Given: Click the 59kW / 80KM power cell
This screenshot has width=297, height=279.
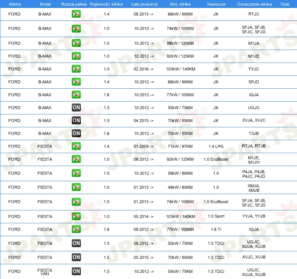Looking at the screenshot, I should click(x=180, y=173).
